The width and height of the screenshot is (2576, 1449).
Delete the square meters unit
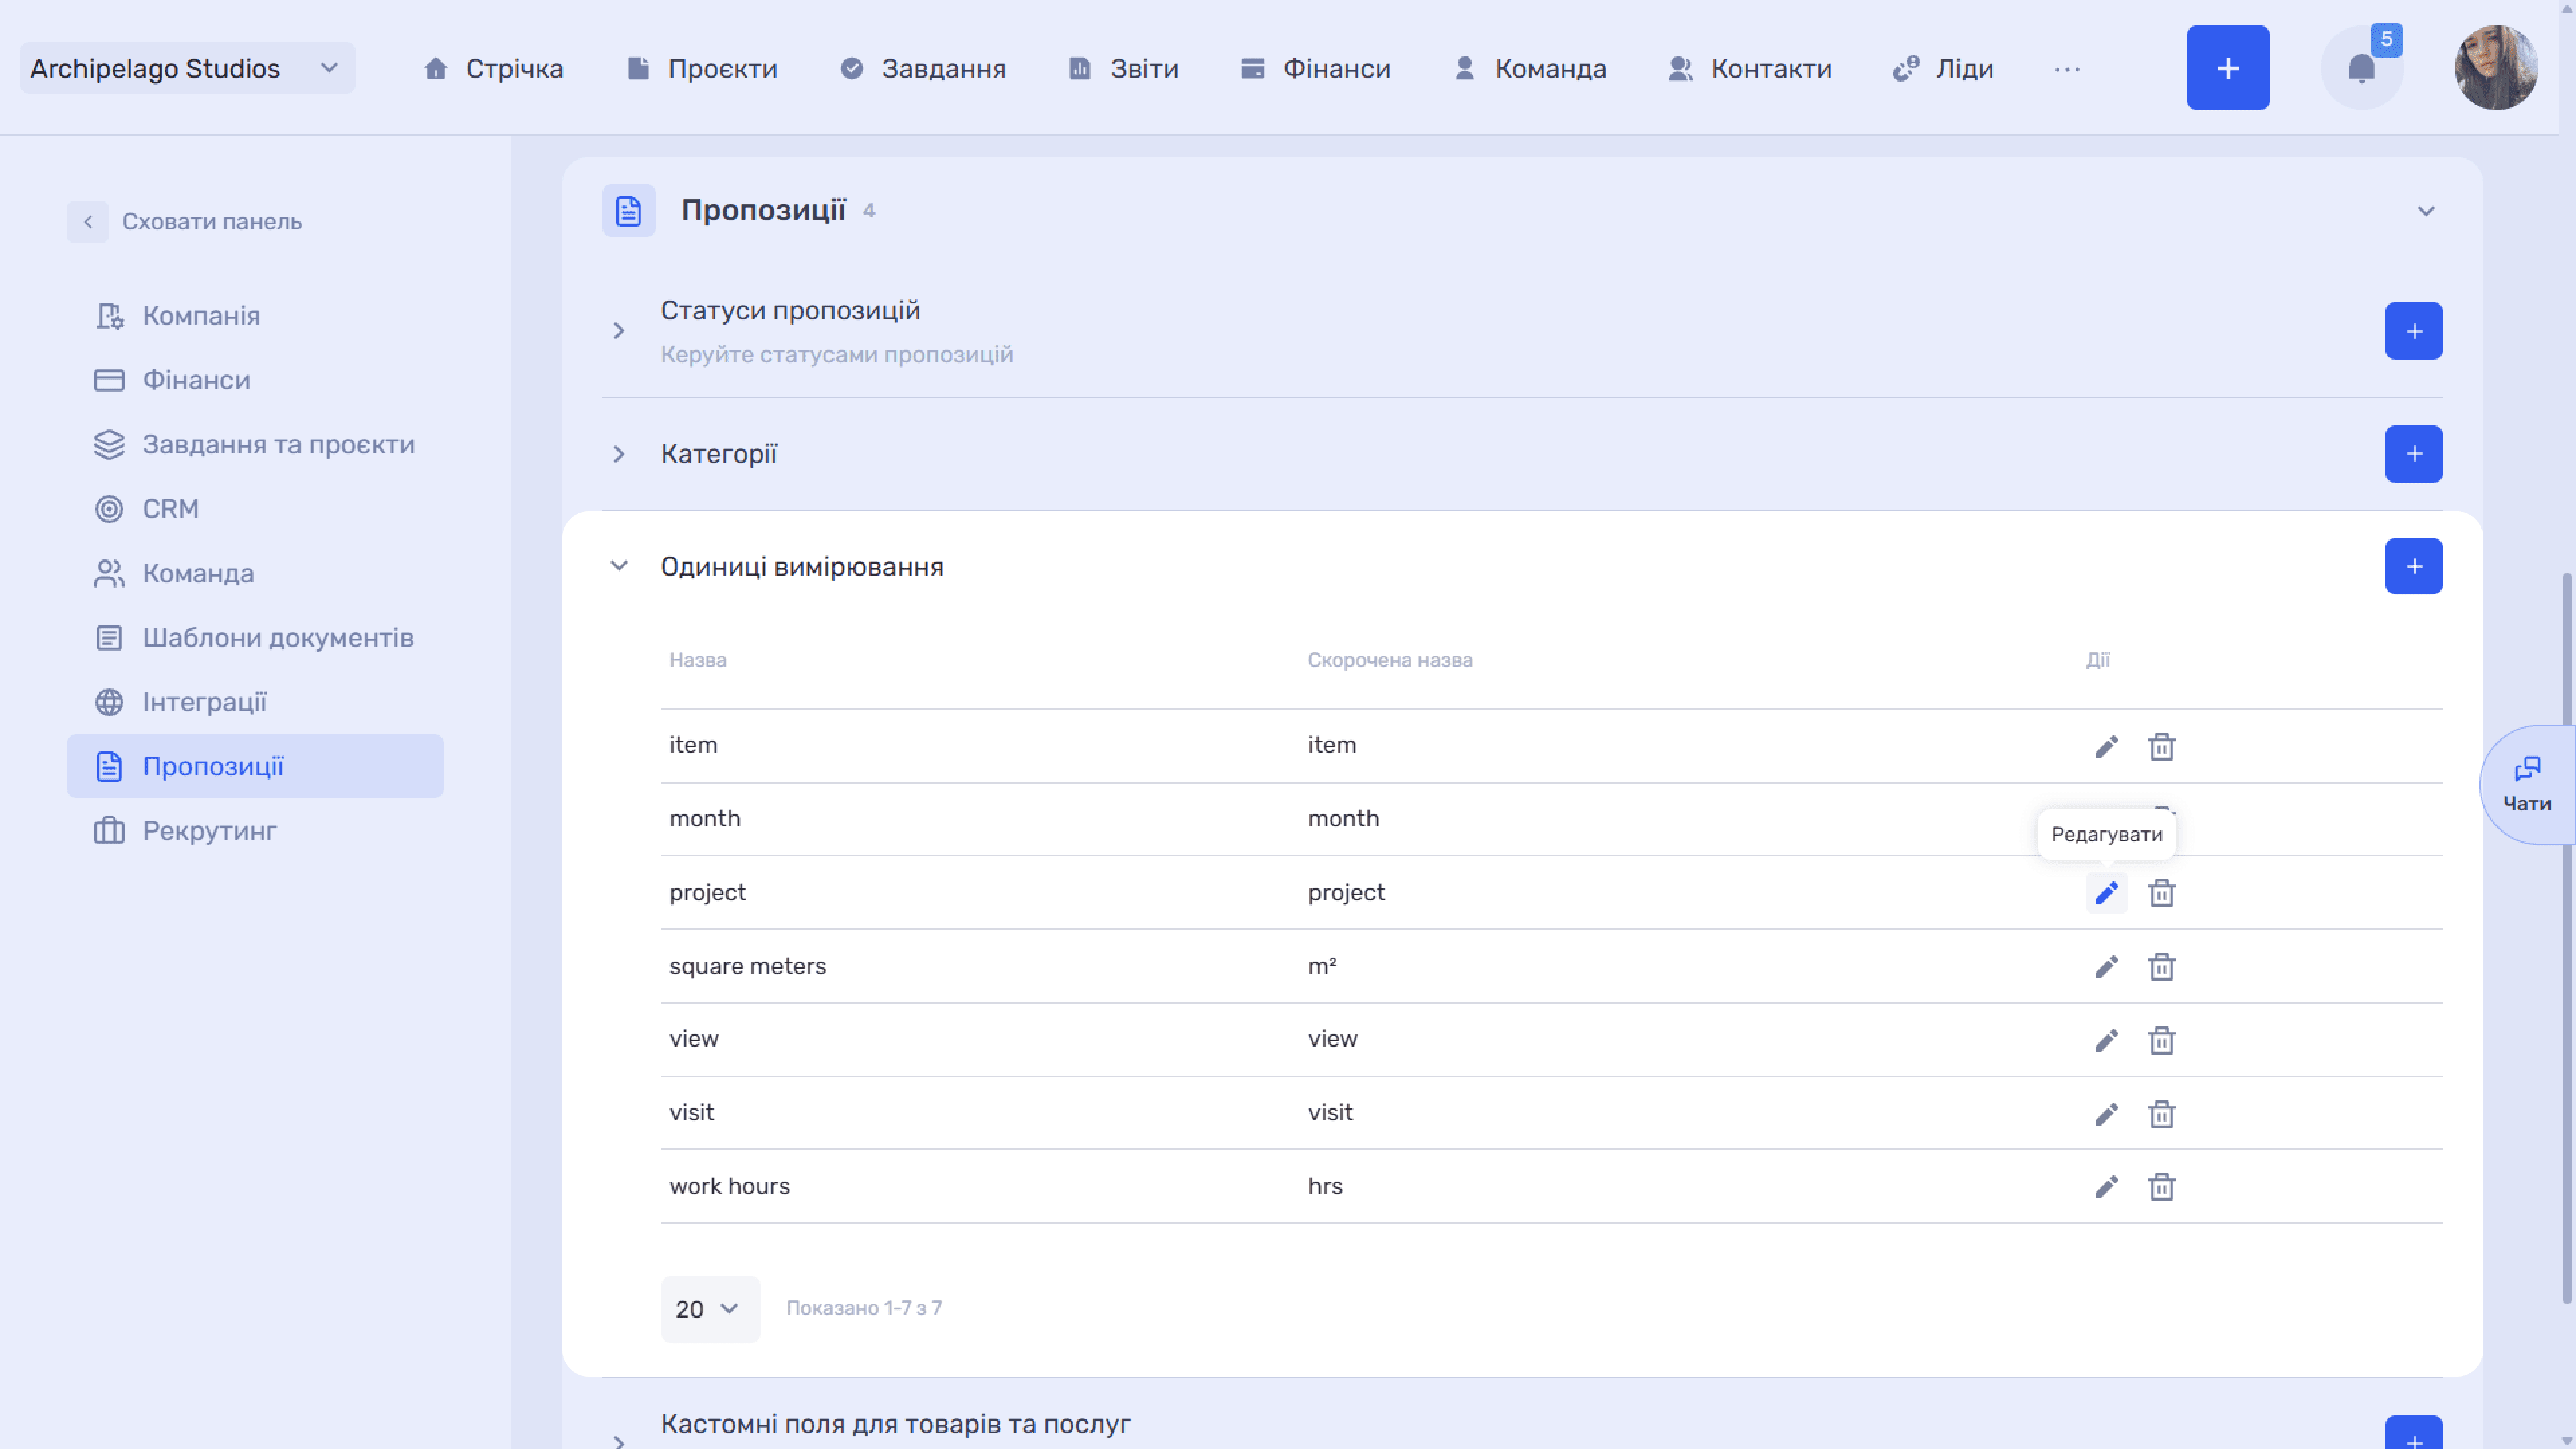(x=2161, y=966)
